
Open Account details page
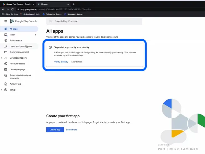click(19, 64)
